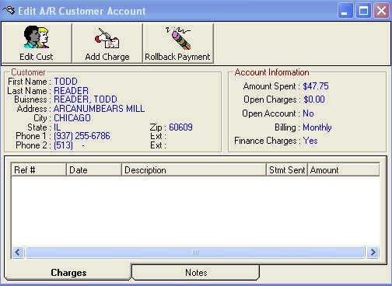Click the Phone 1 number value
Viewport: 392px width, 286px height.
pos(82,136)
